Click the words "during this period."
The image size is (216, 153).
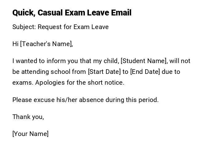click(x=132, y=100)
